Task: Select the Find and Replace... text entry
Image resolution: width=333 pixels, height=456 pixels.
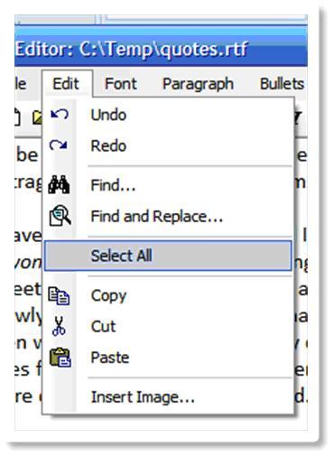Action: [157, 217]
